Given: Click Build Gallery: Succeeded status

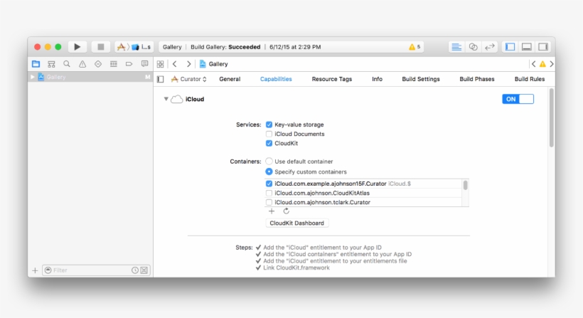Looking at the screenshot, I should [x=225, y=47].
